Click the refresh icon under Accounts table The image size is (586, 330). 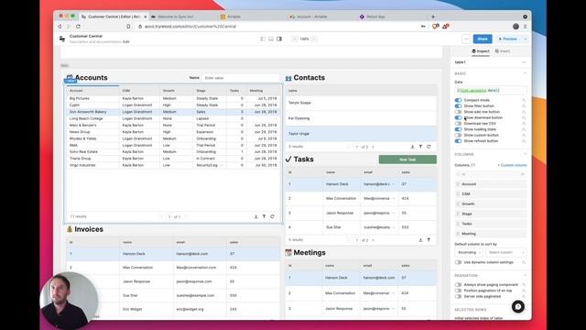[273, 216]
